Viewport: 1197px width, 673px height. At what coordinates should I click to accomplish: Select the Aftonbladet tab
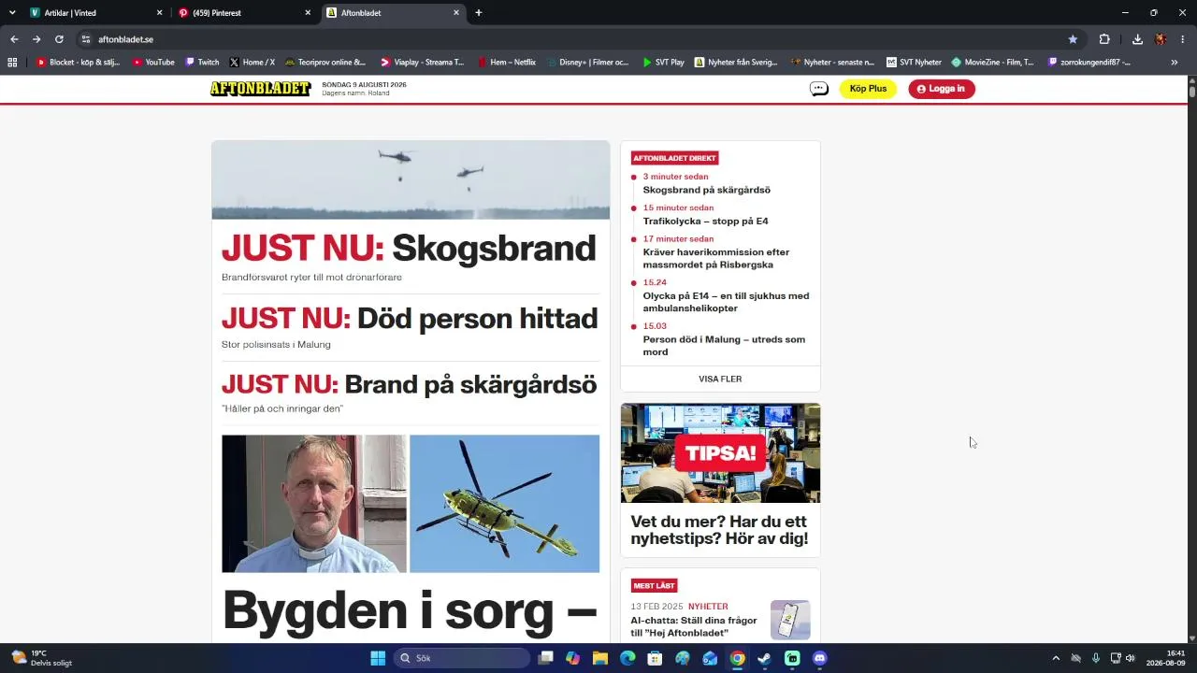pos(394,13)
